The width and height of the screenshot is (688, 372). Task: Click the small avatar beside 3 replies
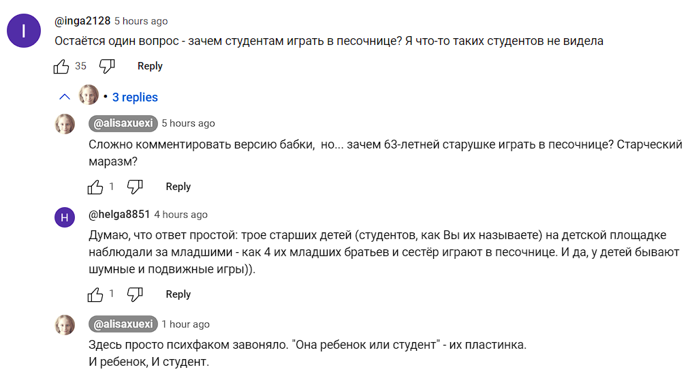coord(89,95)
